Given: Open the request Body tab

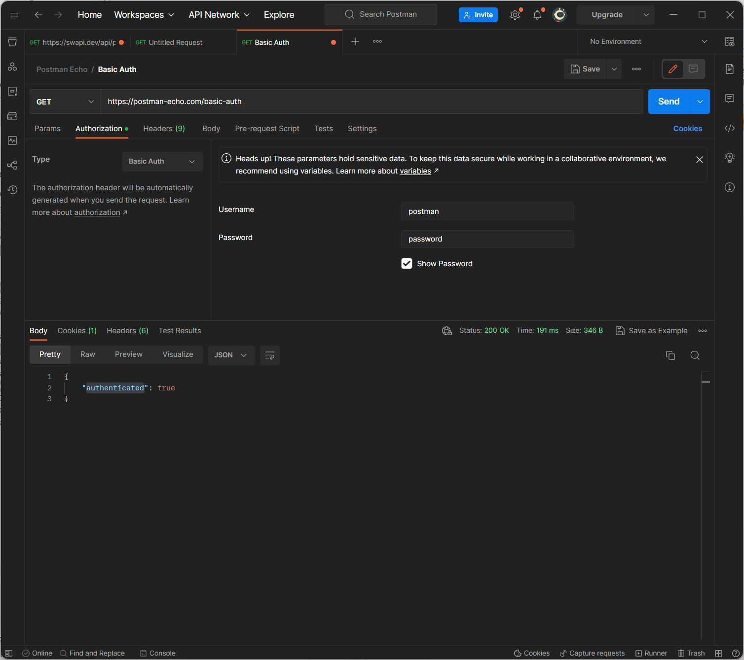Looking at the screenshot, I should click(x=211, y=129).
